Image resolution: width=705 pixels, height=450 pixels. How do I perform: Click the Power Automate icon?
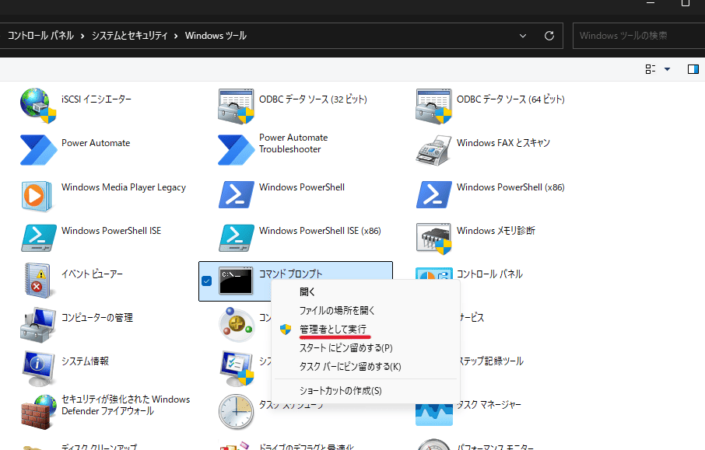coord(38,149)
